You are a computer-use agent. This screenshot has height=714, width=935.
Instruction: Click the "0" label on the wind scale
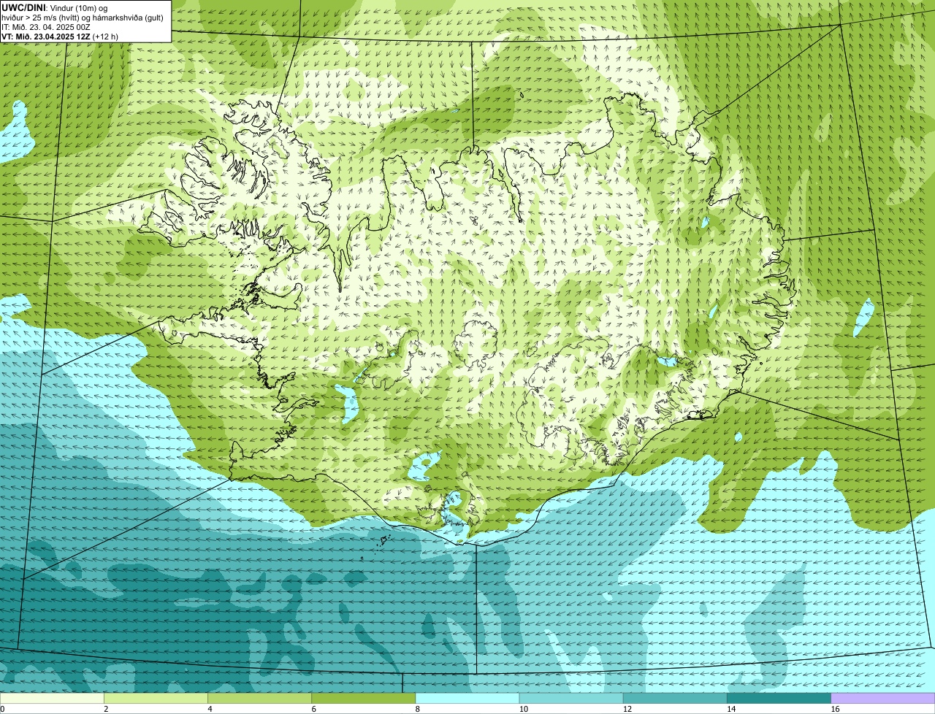pyautogui.click(x=3, y=709)
